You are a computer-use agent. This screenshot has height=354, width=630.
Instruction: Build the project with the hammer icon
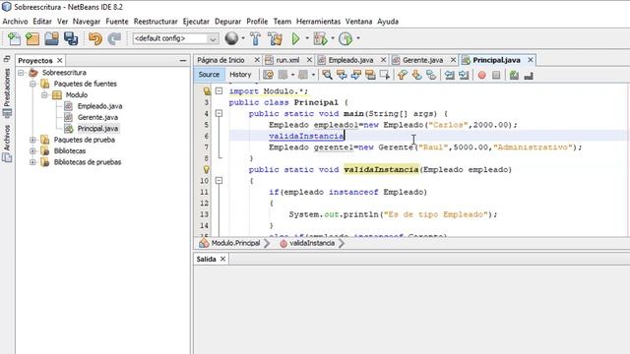[256, 39]
